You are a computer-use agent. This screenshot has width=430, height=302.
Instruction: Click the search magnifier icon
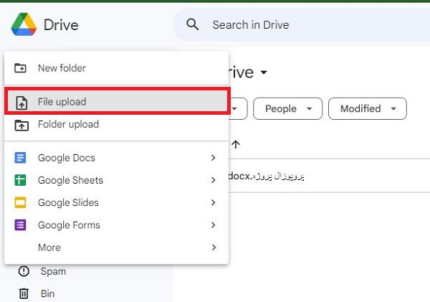192,24
